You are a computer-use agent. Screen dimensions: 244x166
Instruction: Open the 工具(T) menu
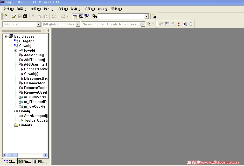pyautogui.click(x=89, y=9)
